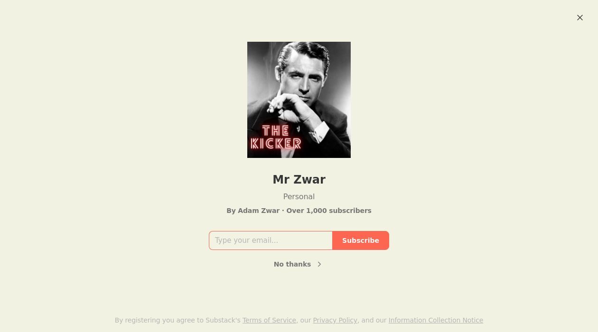Image resolution: width=598 pixels, height=332 pixels.
Task: Open Substack's Terms of Service
Action: [x=269, y=320]
